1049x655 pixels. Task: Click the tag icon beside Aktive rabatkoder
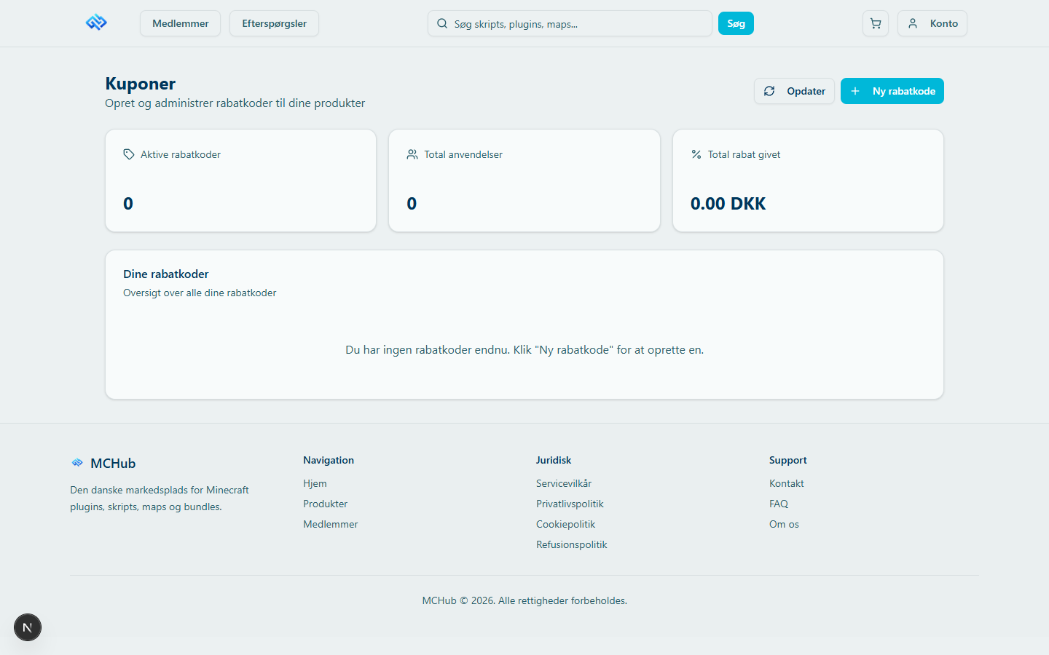tap(129, 154)
